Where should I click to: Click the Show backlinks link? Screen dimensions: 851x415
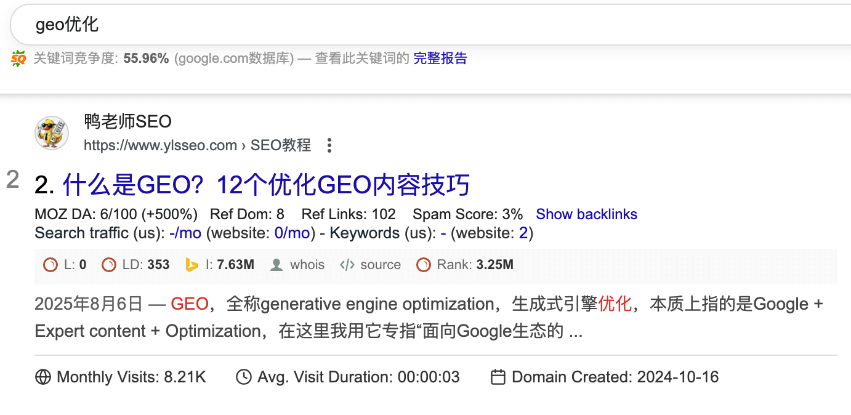click(586, 214)
